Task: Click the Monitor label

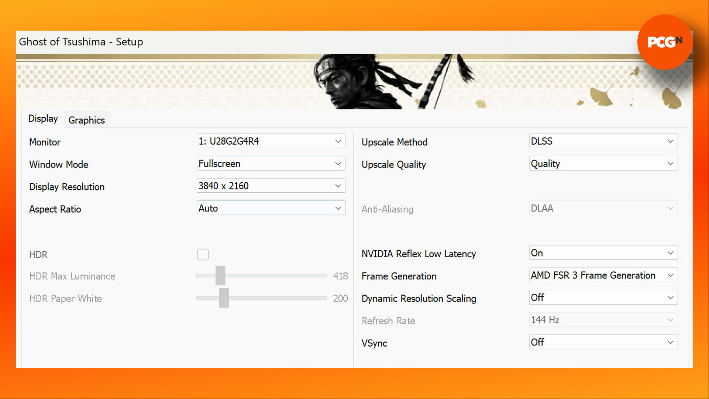Action: tap(45, 142)
